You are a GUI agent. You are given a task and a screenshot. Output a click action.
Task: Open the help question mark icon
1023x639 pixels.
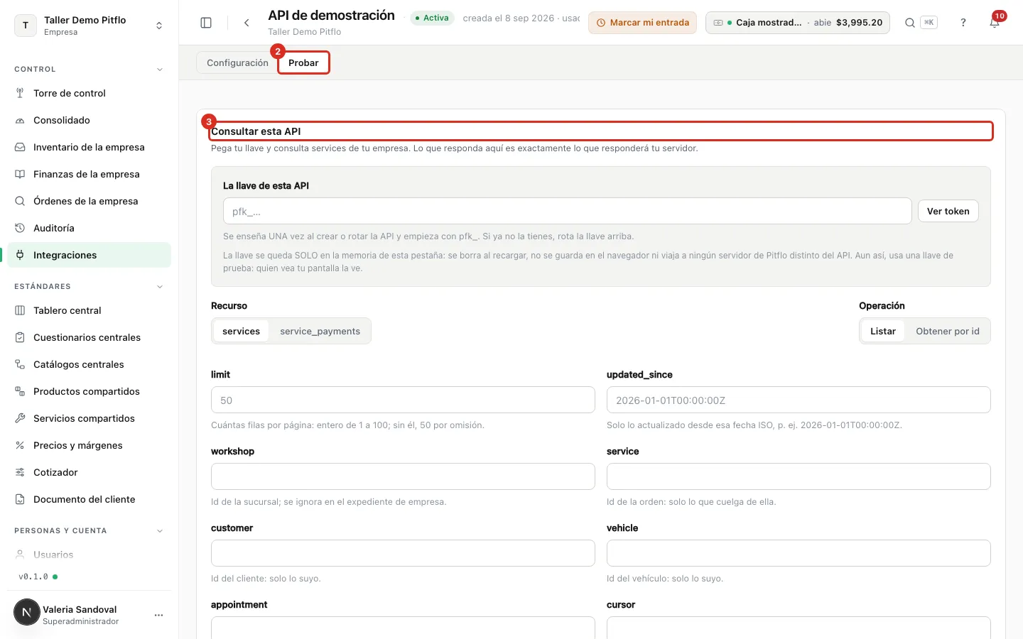click(x=963, y=23)
